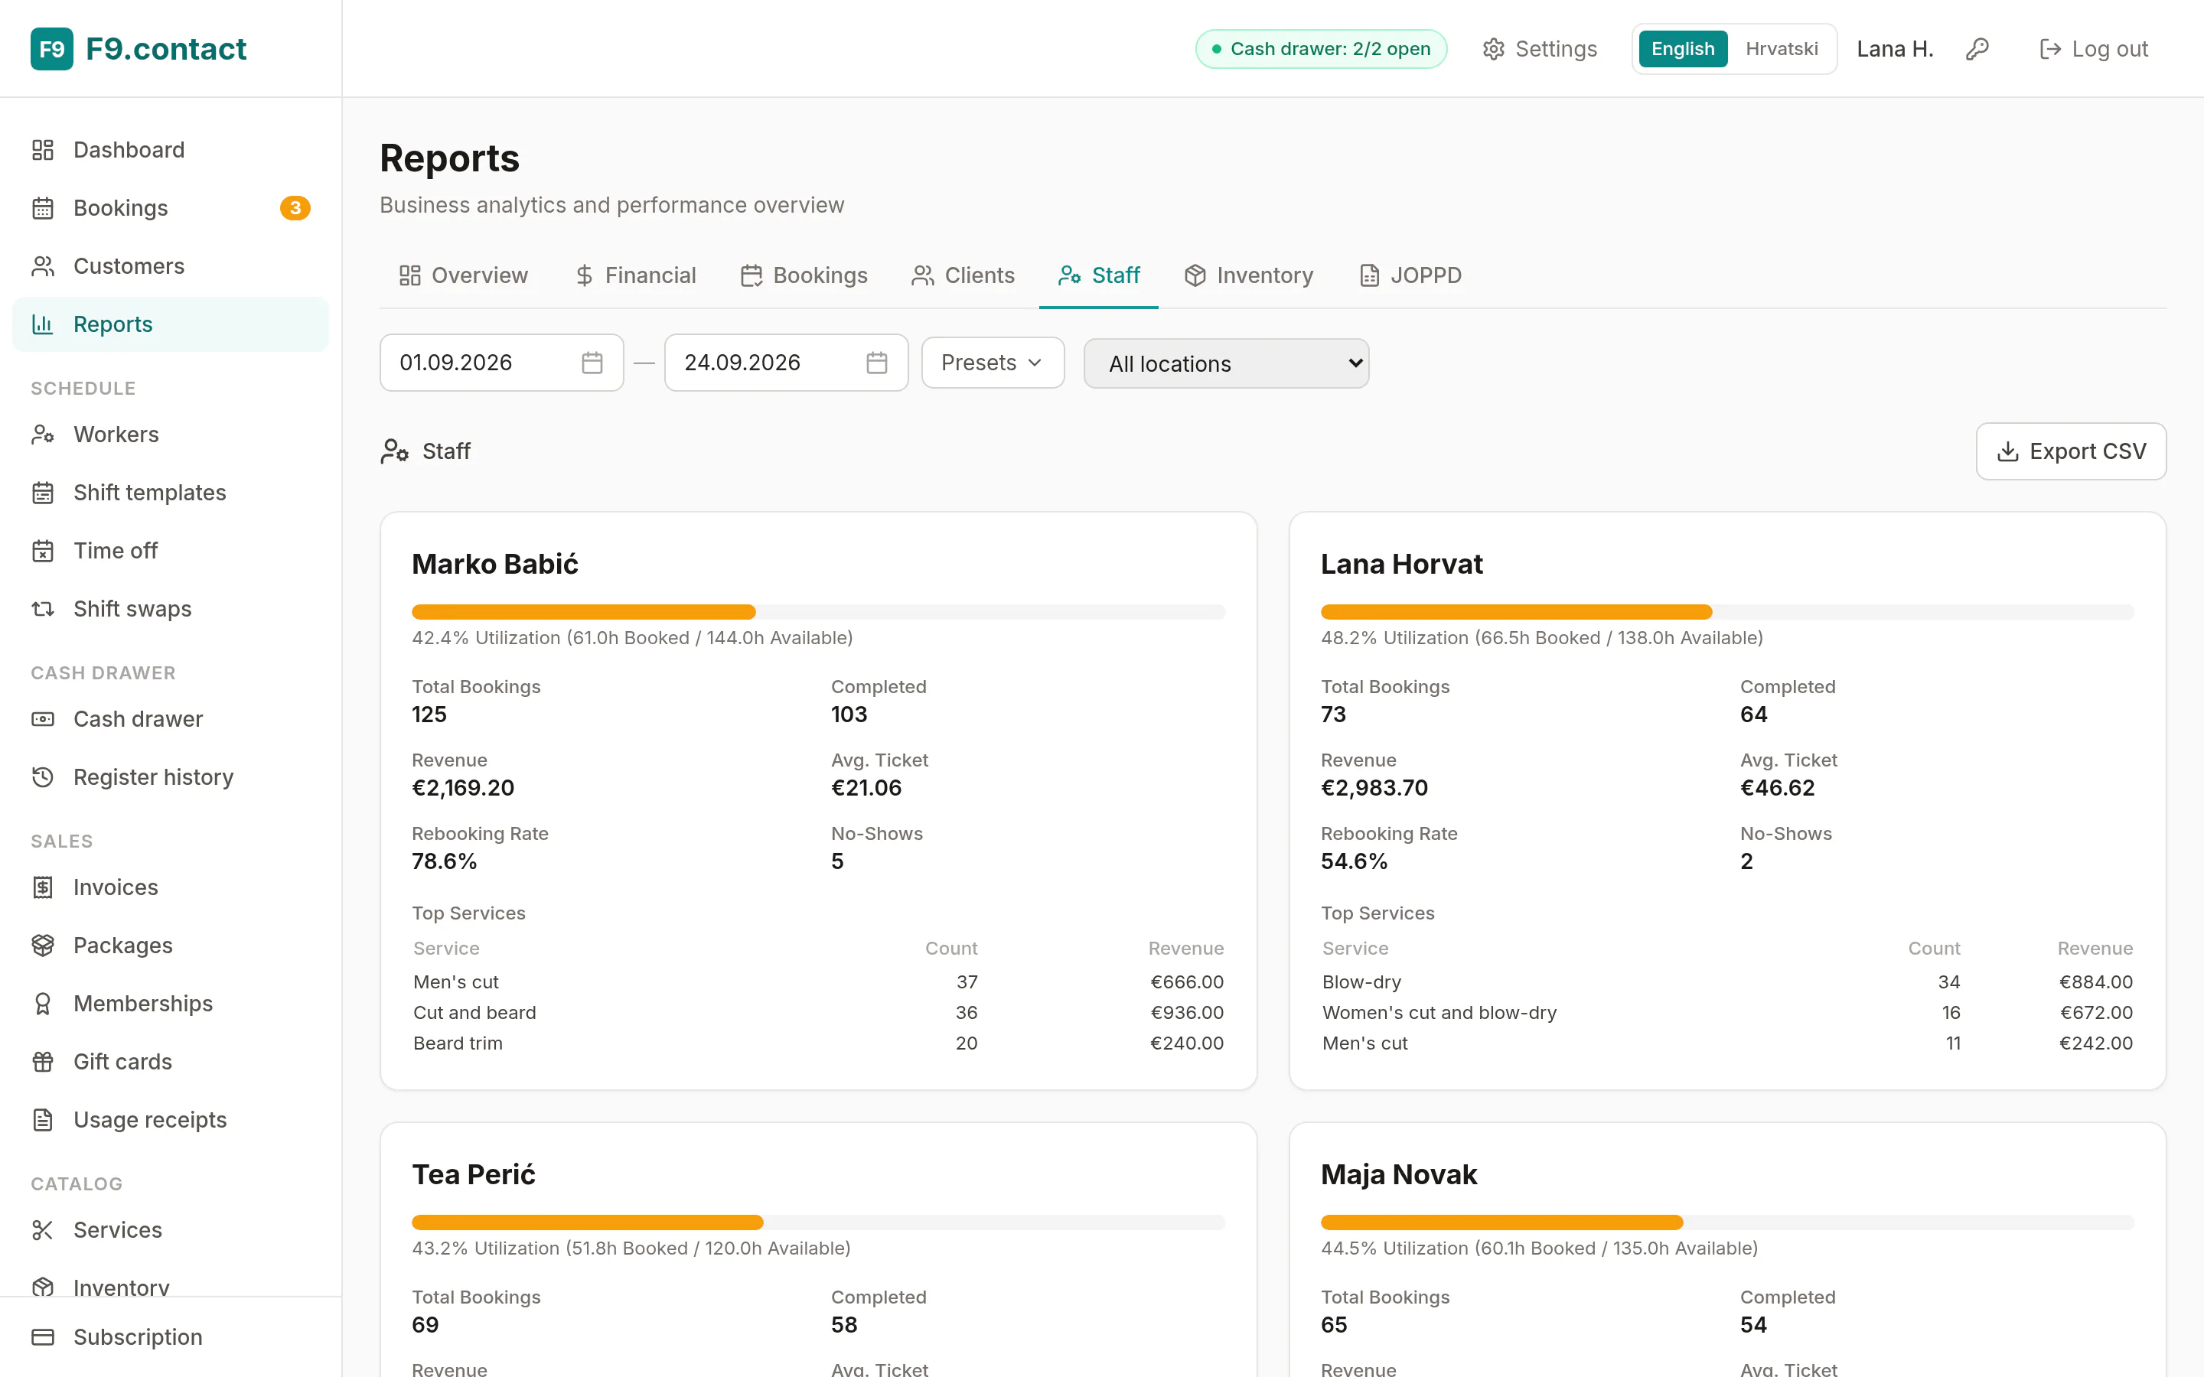Open Time off page

click(171, 551)
